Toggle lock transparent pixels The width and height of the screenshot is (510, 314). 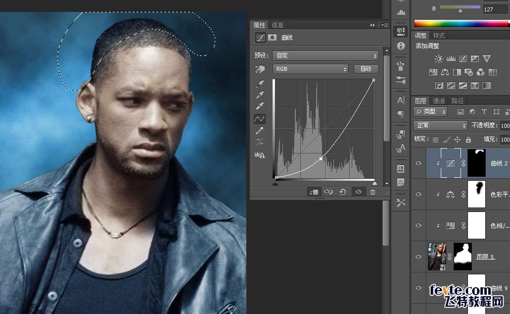pyautogui.click(x=435, y=140)
